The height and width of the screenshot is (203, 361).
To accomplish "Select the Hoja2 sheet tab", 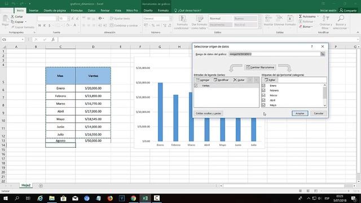I will 26,186.
